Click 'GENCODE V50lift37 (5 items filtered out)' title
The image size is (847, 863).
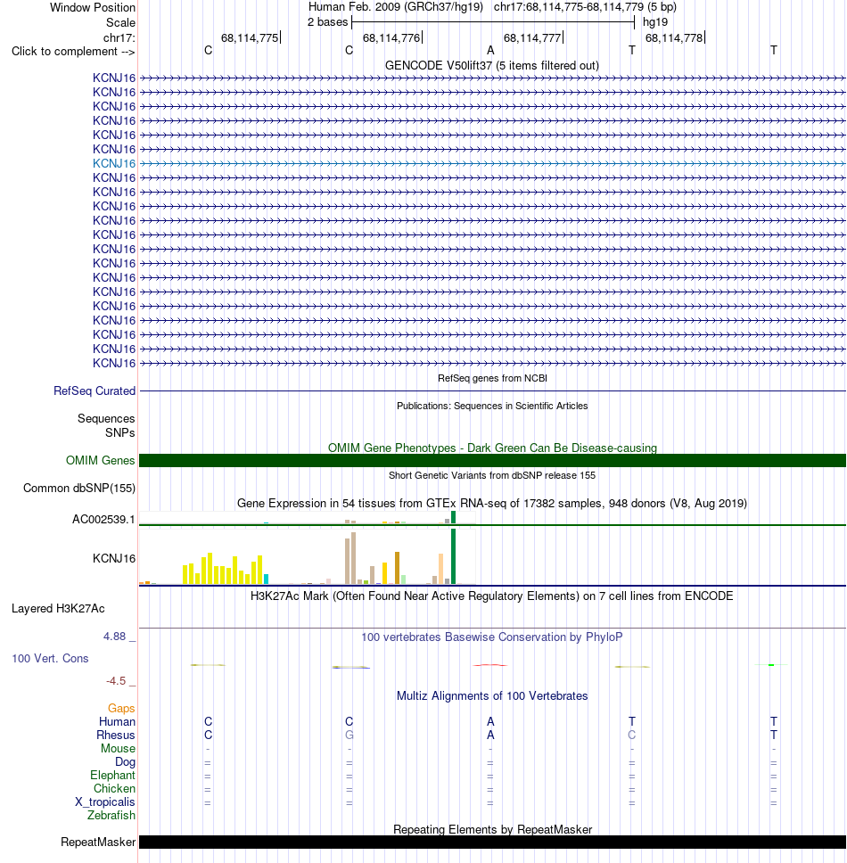(x=492, y=65)
